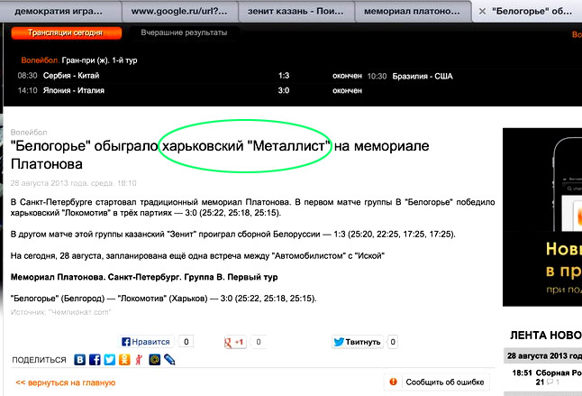Click the Google +1 button

point(235,342)
